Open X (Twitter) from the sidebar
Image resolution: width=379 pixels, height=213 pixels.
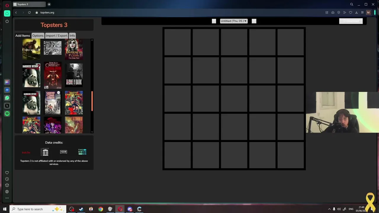[7, 106]
